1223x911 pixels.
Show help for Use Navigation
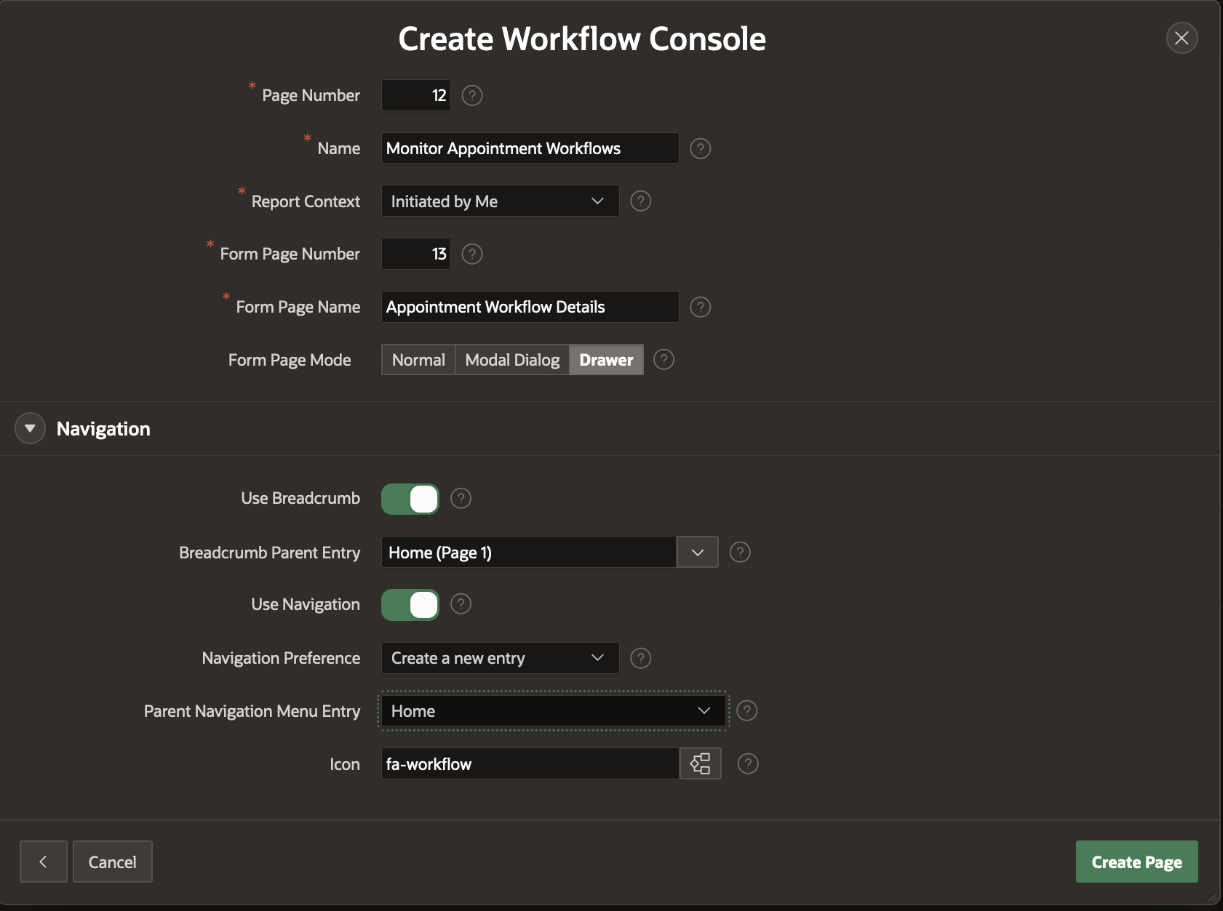[461, 603]
